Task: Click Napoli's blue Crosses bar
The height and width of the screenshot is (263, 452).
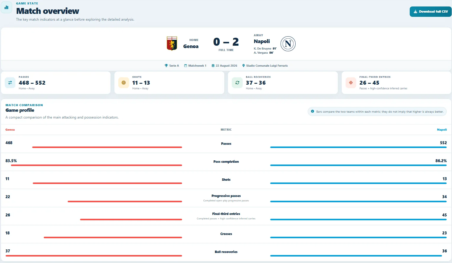Action: pos(358,237)
